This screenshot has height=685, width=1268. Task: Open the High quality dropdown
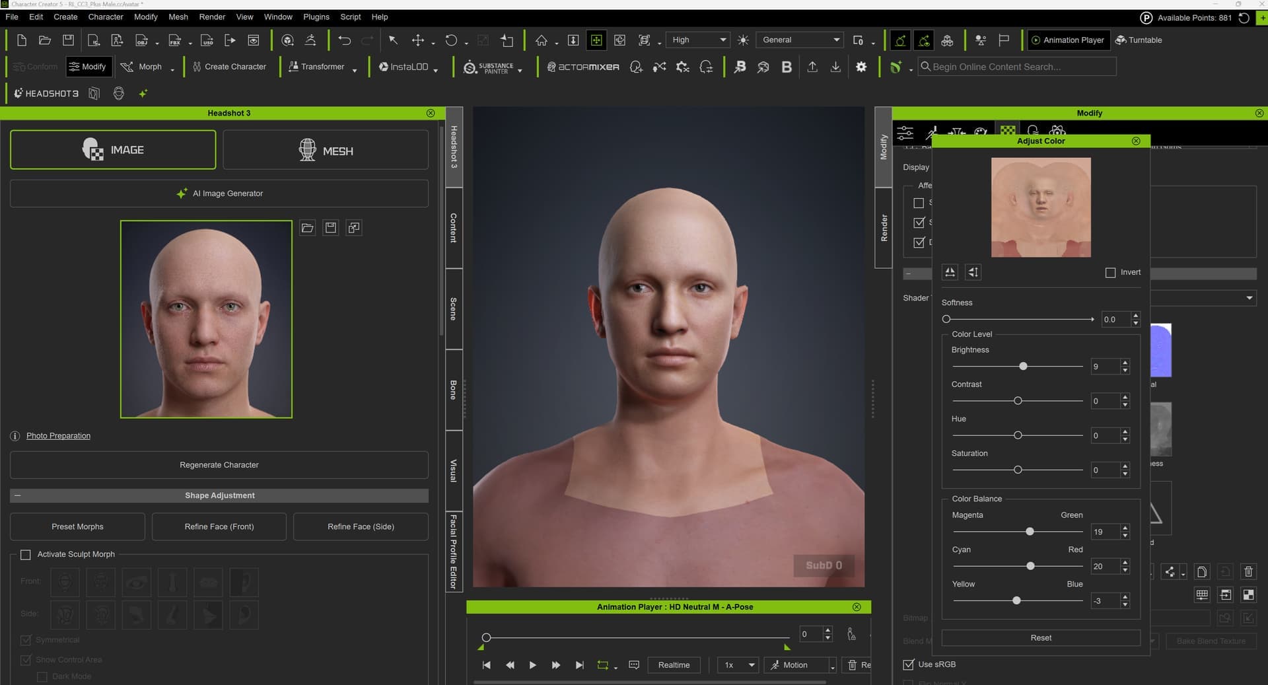coord(698,40)
